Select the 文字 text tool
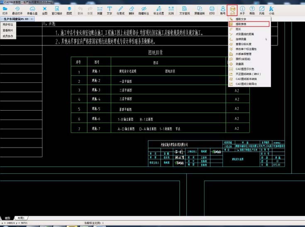 [110, 10]
